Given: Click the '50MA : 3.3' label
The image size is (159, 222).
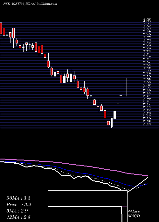Looking at the screenshot, I should 18,198.
